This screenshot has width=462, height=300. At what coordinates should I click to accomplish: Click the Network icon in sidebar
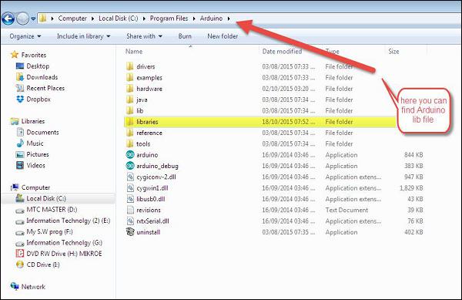[15, 286]
